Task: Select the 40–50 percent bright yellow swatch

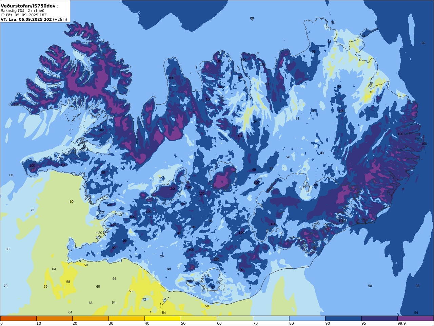Action: coord(163,319)
